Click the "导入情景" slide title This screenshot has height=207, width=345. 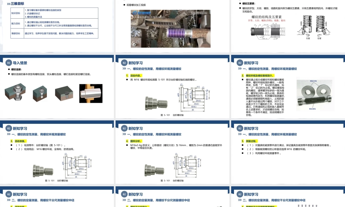20,63
